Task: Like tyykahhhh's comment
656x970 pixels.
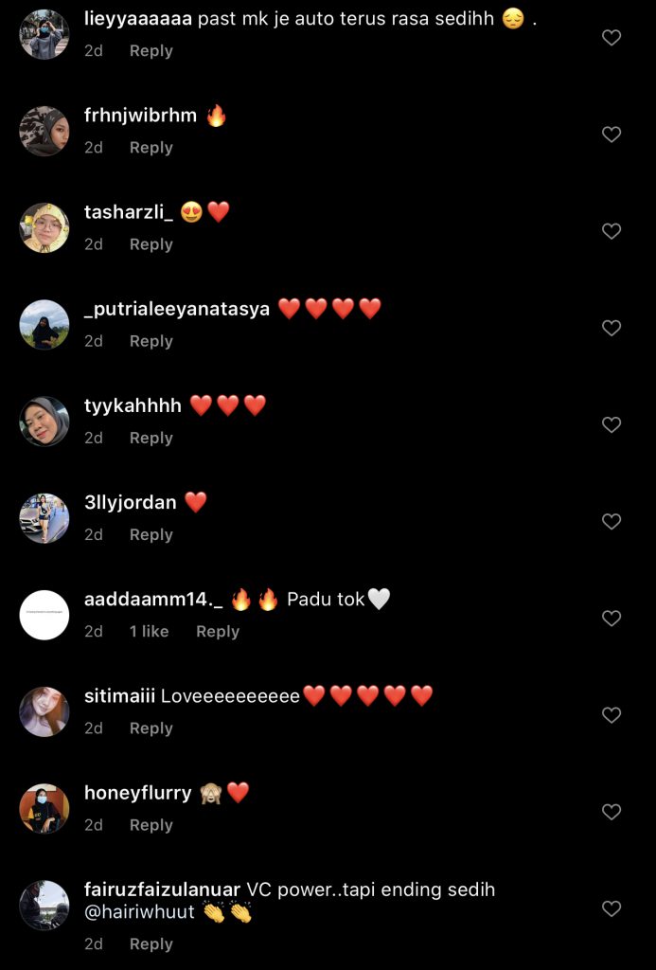Action: point(611,425)
